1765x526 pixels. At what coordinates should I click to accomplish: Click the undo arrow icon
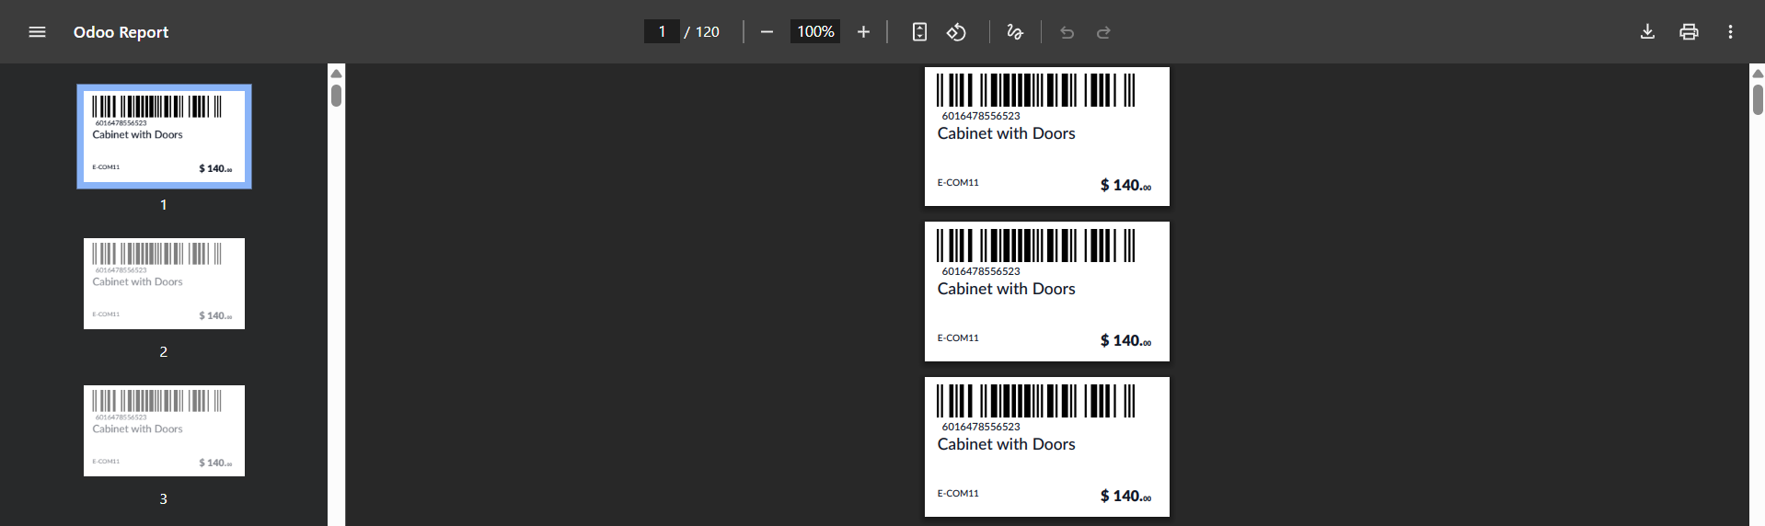pyautogui.click(x=1067, y=32)
